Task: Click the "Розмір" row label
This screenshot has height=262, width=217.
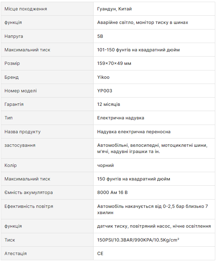Action: [12, 64]
